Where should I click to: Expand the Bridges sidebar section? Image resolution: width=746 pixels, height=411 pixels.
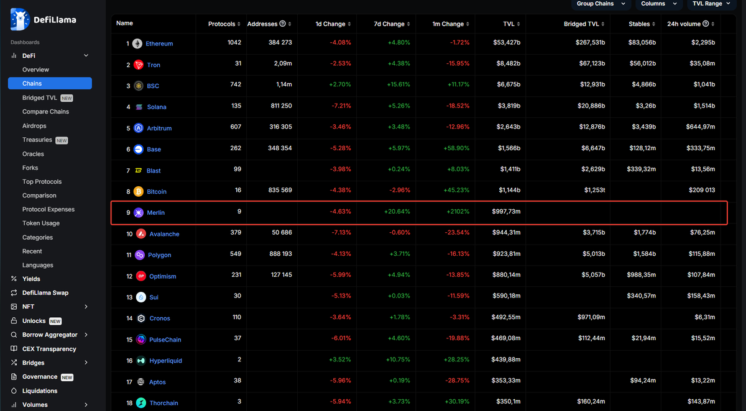click(86, 363)
